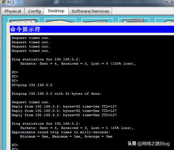
Task: Click the blue 命令提示符 title bar
Action: [92, 29]
